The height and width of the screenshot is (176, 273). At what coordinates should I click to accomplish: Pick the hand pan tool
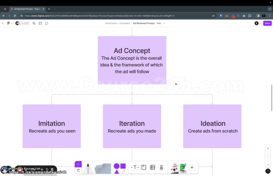click(x=78, y=171)
